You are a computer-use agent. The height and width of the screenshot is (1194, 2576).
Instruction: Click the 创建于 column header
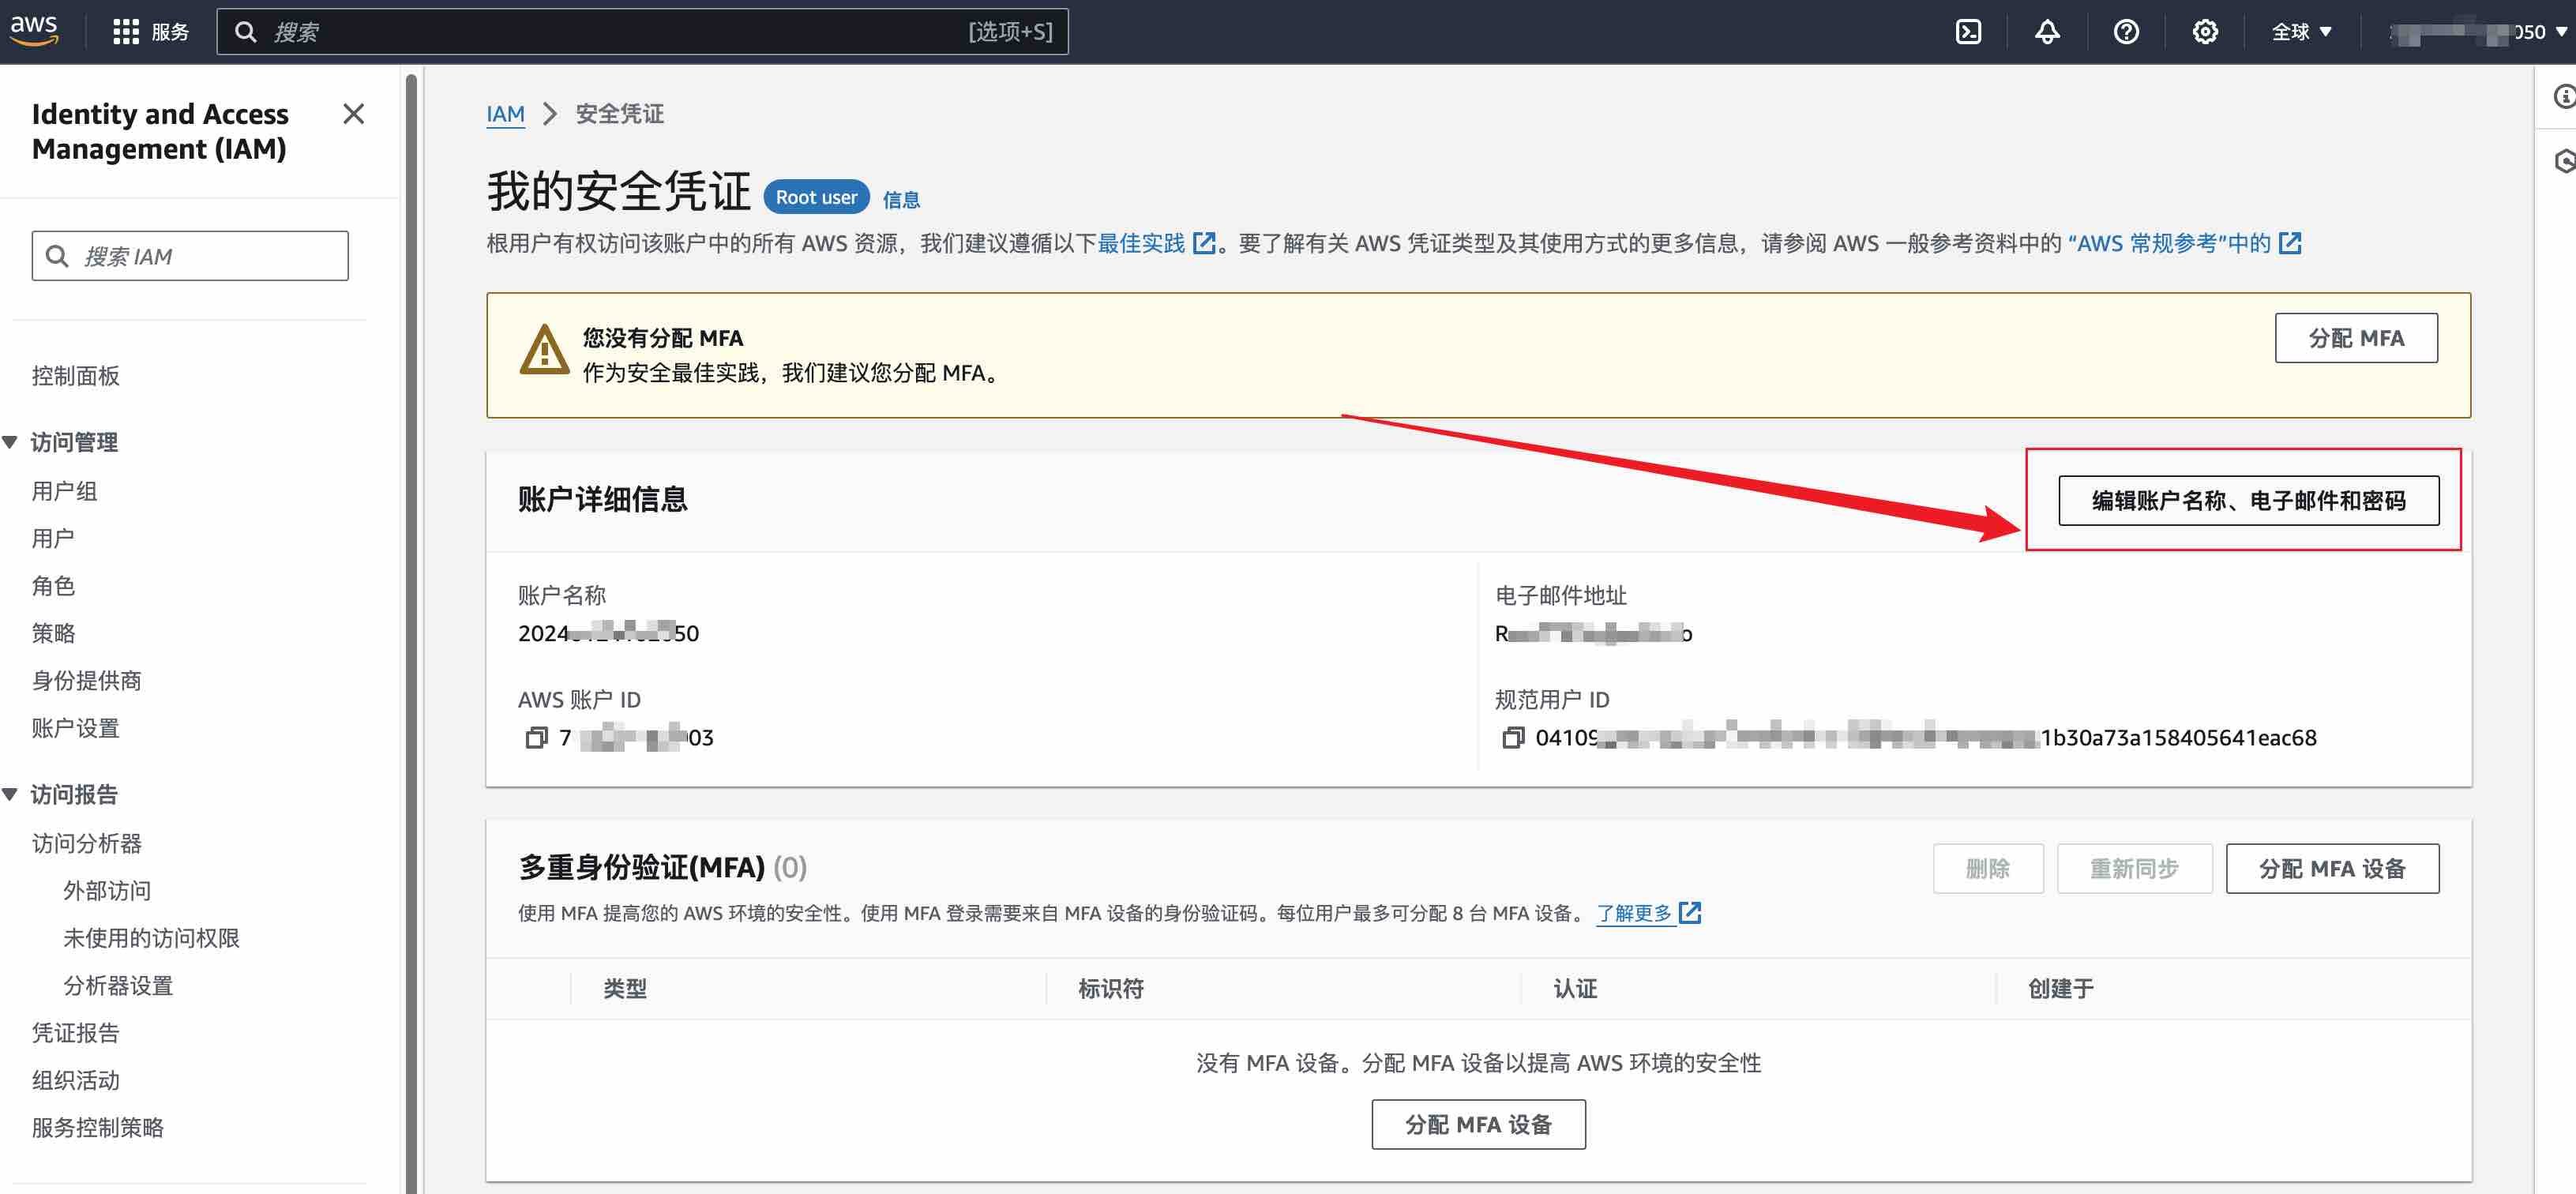[x=2060, y=989]
